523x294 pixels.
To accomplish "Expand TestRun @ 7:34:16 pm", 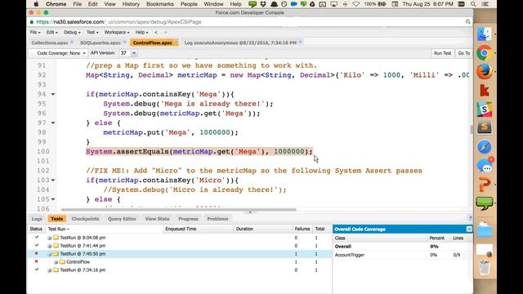I will [49, 270].
